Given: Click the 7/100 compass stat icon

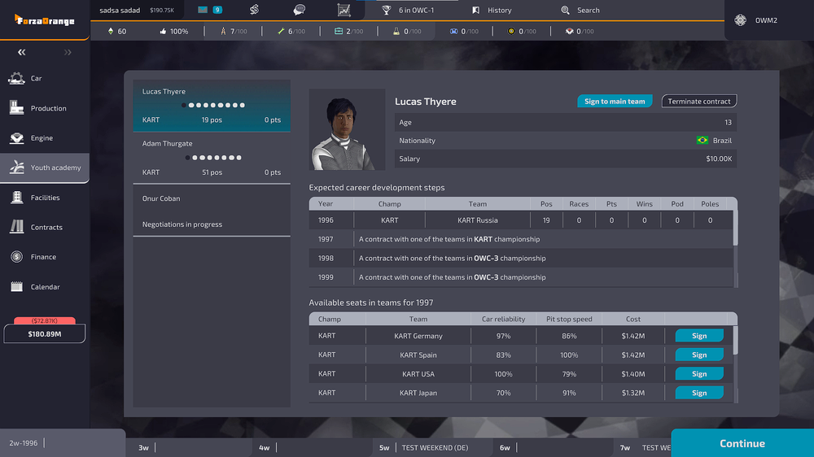Looking at the screenshot, I should [x=223, y=31].
